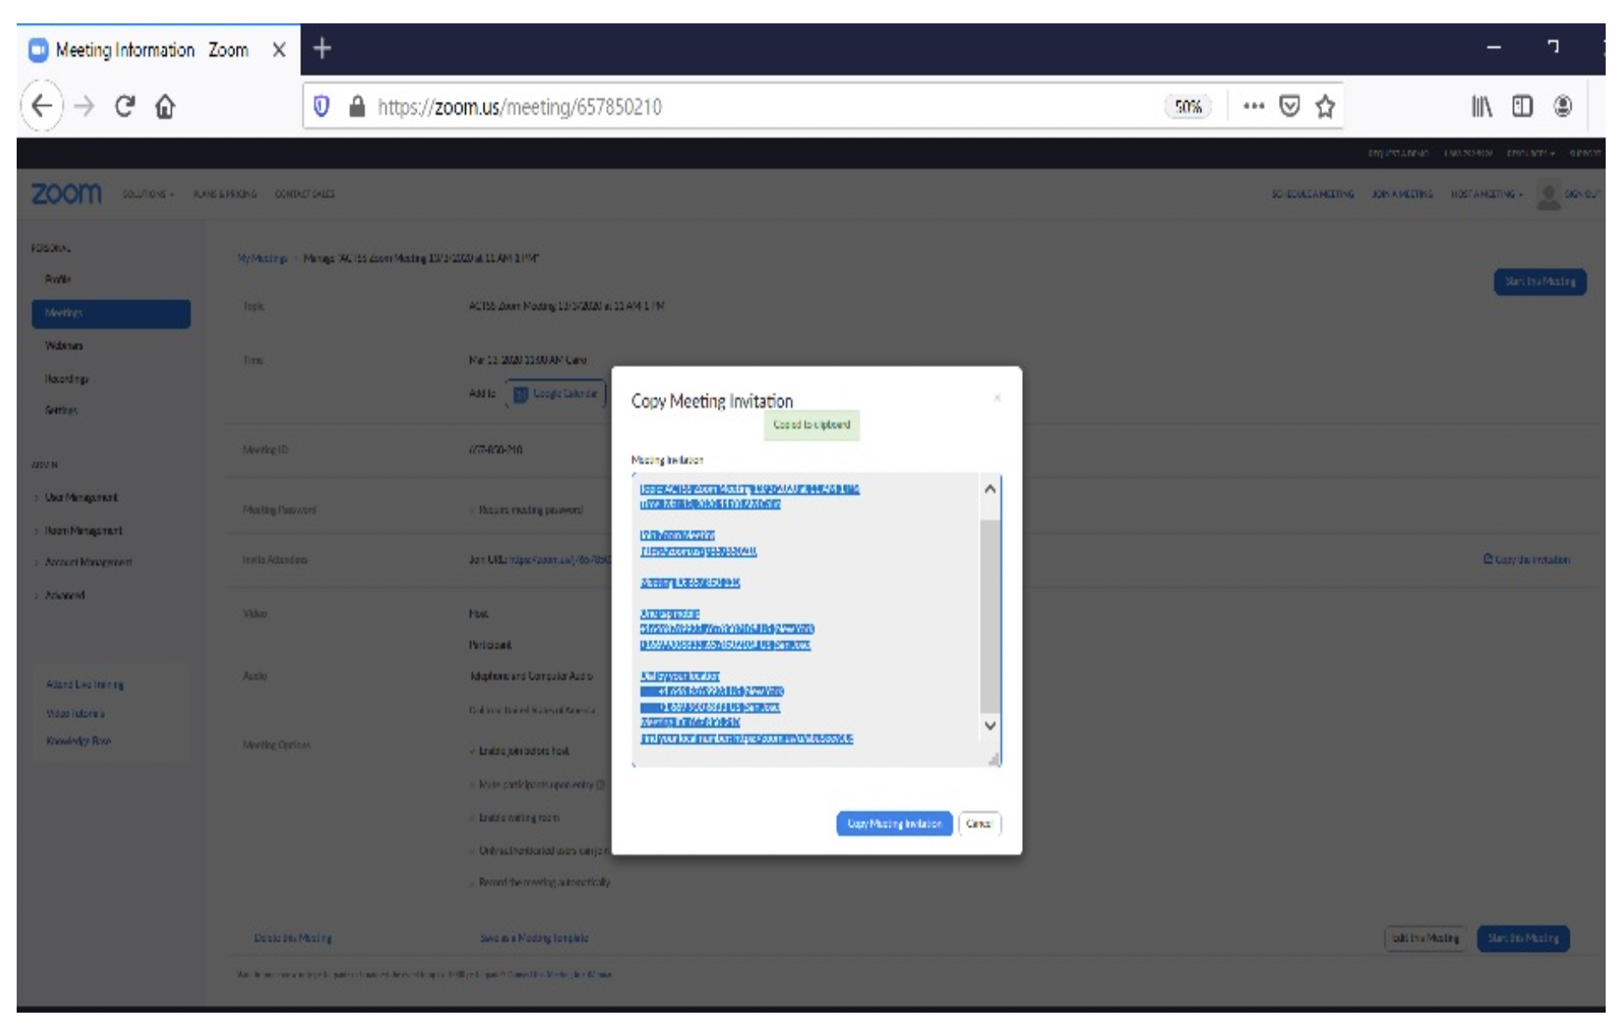Click Copy Meeting Invitation button
This screenshot has height=1036, width=1624.
pos(894,823)
